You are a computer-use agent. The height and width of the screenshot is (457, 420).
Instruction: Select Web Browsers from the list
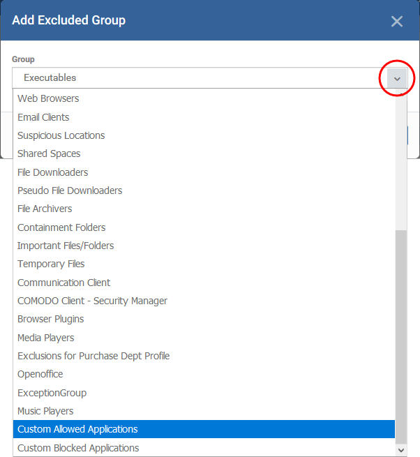[x=204, y=98]
